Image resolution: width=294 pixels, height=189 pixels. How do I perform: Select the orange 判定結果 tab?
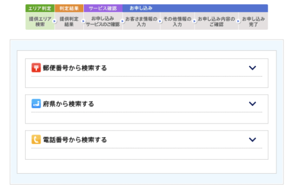tap(69, 8)
